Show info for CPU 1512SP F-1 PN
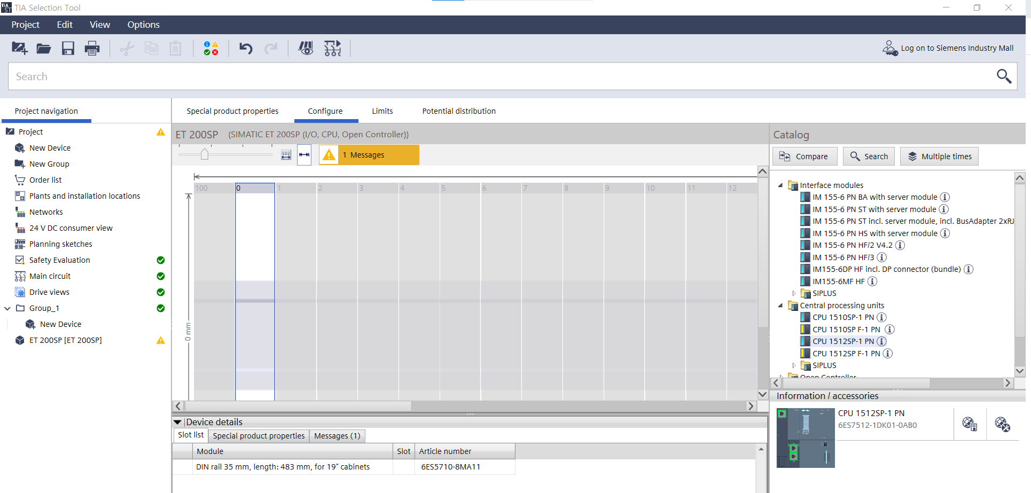 click(888, 354)
